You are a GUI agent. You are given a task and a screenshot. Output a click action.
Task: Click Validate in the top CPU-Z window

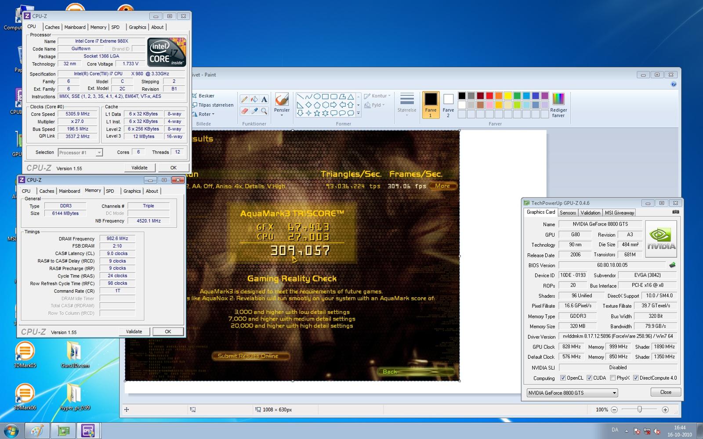(139, 168)
